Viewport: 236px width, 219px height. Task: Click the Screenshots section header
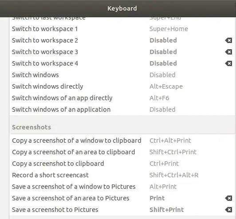click(31, 127)
